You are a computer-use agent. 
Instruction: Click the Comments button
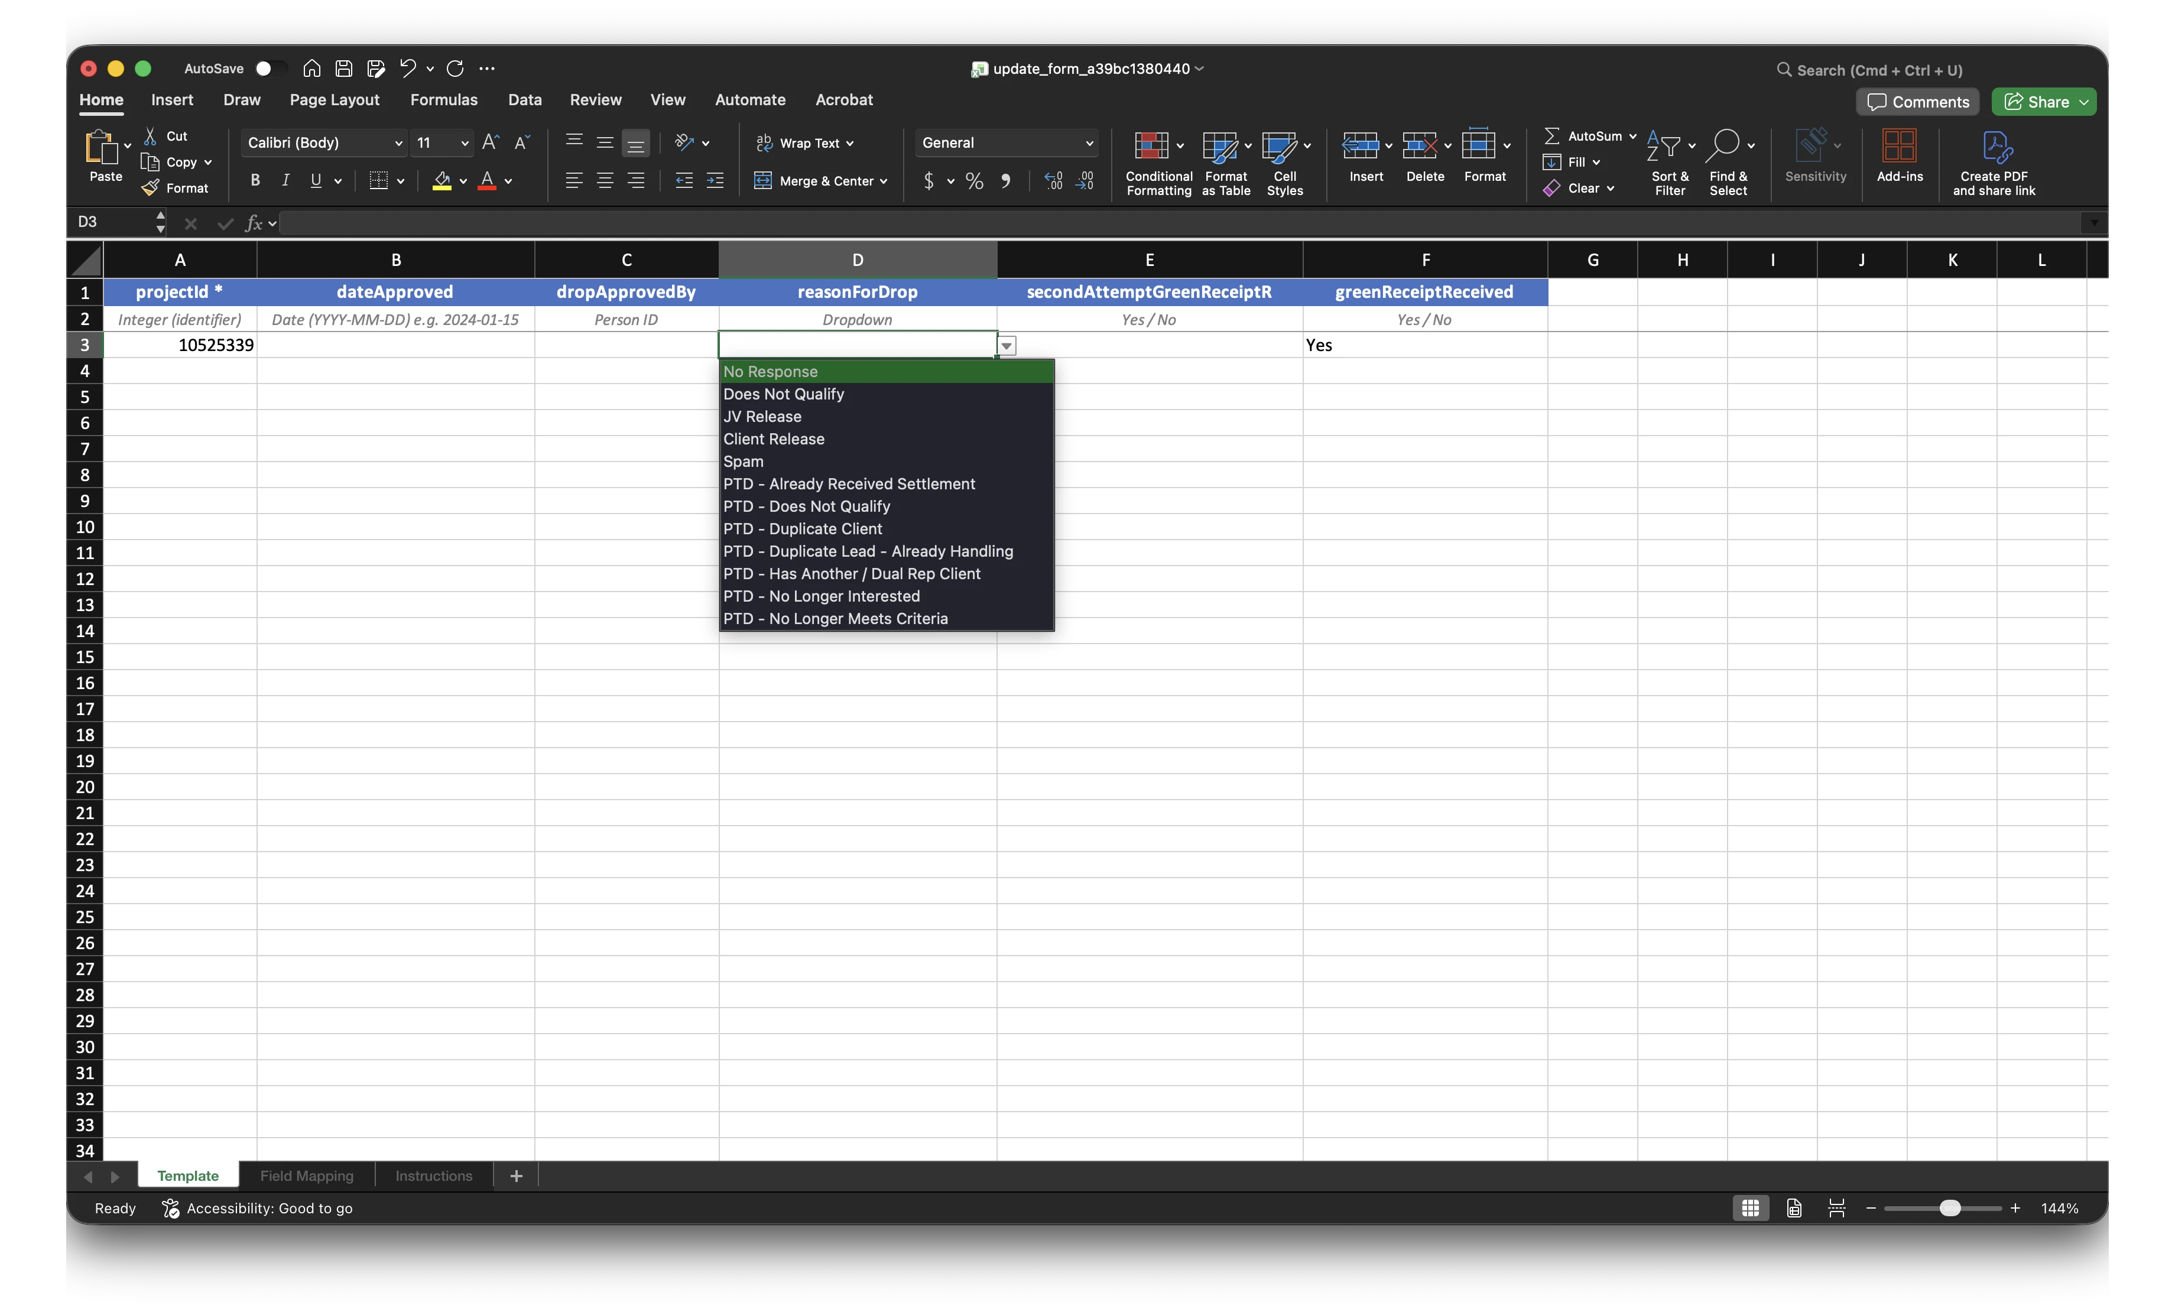click(x=1916, y=102)
